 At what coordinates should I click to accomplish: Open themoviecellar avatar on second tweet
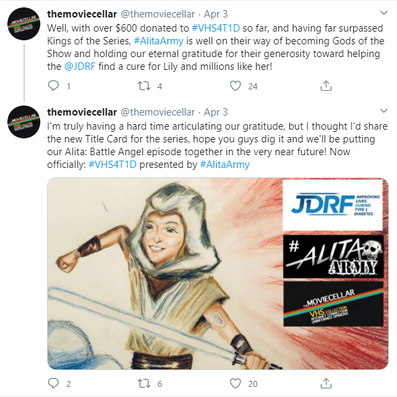pos(24,122)
